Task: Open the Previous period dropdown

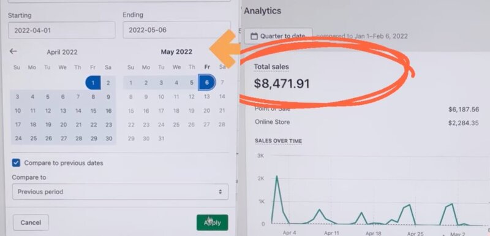Action: [x=120, y=192]
